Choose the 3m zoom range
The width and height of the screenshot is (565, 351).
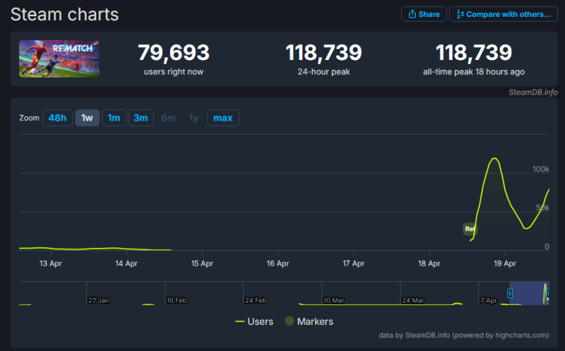coord(141,118)
